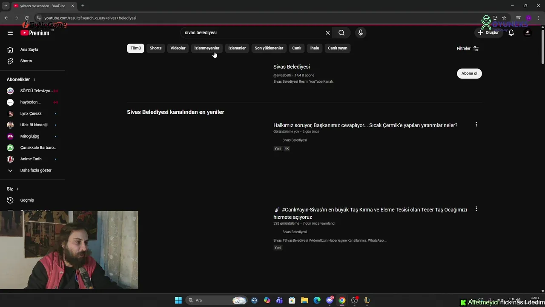The height and width of the screenshot is (307, 545).
Task: Select the İzlenmeyenler filter chip
Action: pyautogui.click(x=207, y=48)
